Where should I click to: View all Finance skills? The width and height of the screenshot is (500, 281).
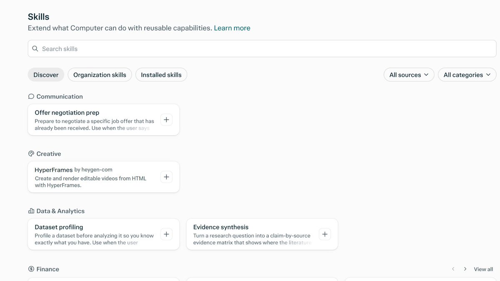pos(483,269)
